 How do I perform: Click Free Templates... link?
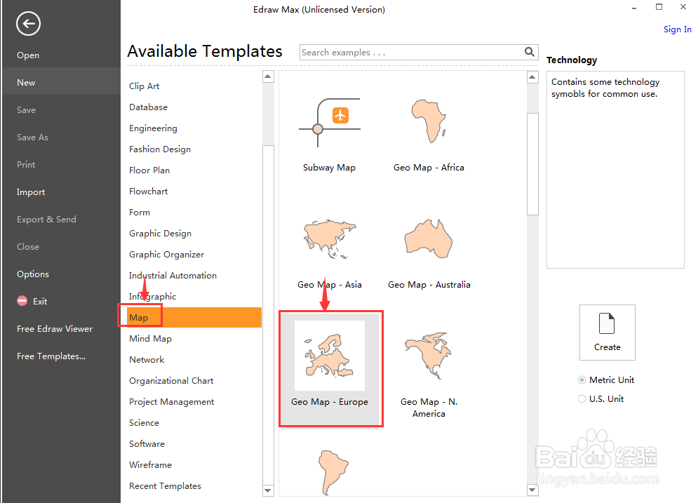click(x=51, y=356)
